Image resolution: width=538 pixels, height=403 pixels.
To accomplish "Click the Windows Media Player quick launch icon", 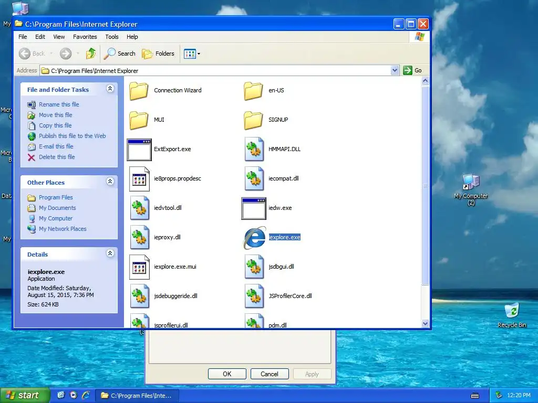I will pyautogui.click(x=74, y=395).
